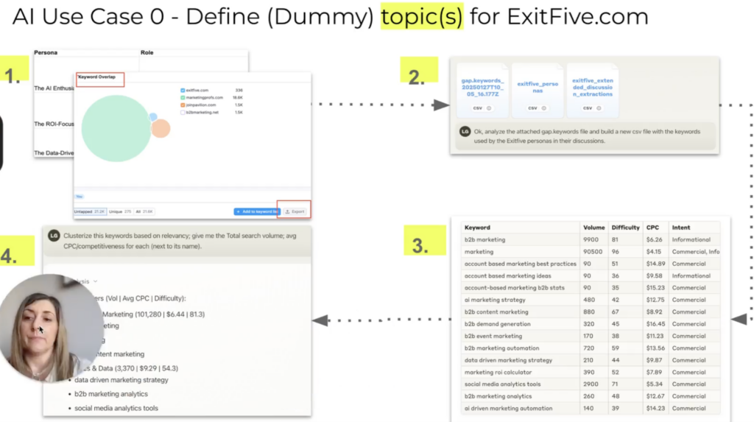Click LG avatar beside 'Clusterize this keywords' message

pyautogui.click(x=54, y=236)
